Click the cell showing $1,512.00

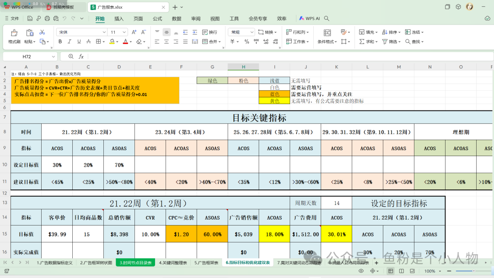305,234
